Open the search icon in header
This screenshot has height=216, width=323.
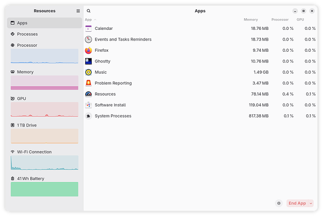tap(88, 11)
